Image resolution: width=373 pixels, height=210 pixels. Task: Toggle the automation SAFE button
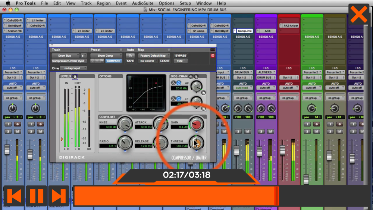[130, 61]
